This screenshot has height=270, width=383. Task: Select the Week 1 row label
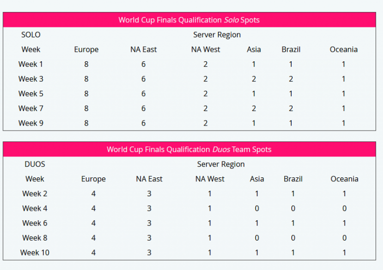click(x=31, y=64)
